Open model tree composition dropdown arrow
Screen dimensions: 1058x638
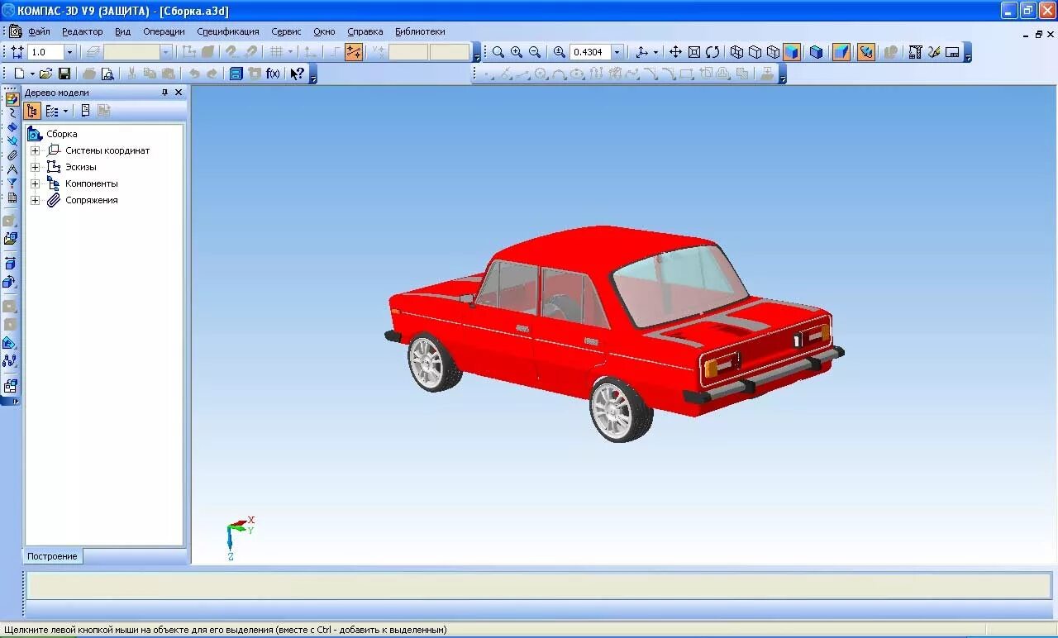[x=66, y=111]
